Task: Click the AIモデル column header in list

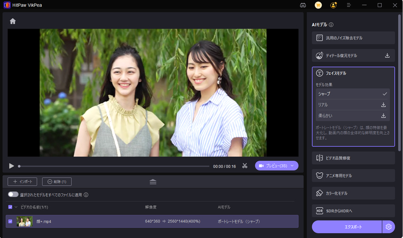Action: point(224,207)
